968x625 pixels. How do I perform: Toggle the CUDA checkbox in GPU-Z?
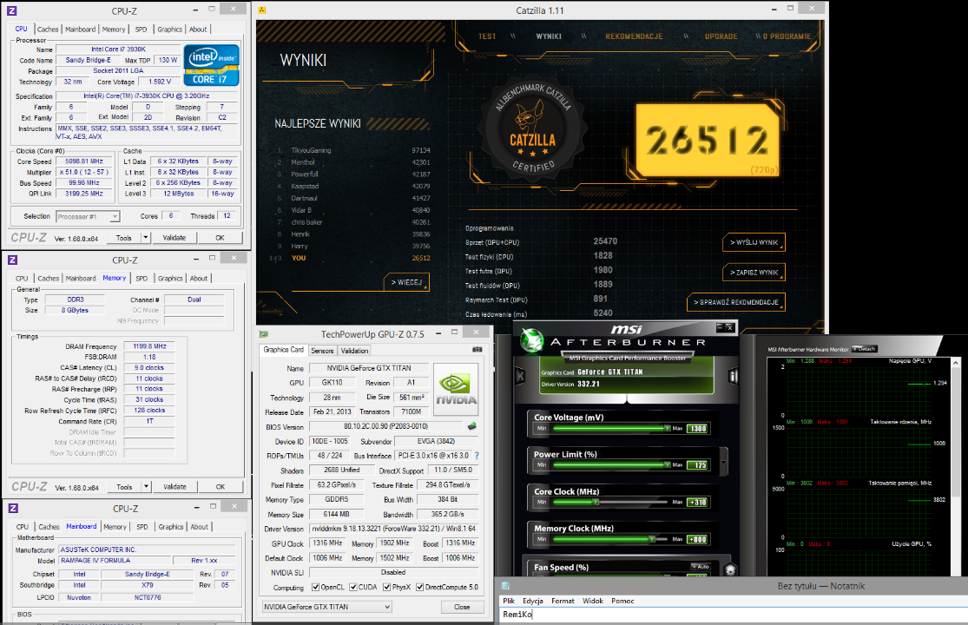[x=353, y=588]
